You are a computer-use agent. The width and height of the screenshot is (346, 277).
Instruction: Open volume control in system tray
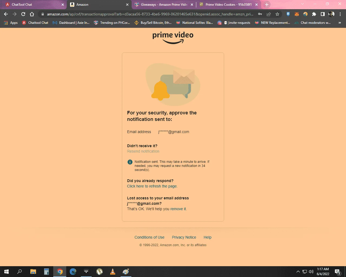pos(311,272)
